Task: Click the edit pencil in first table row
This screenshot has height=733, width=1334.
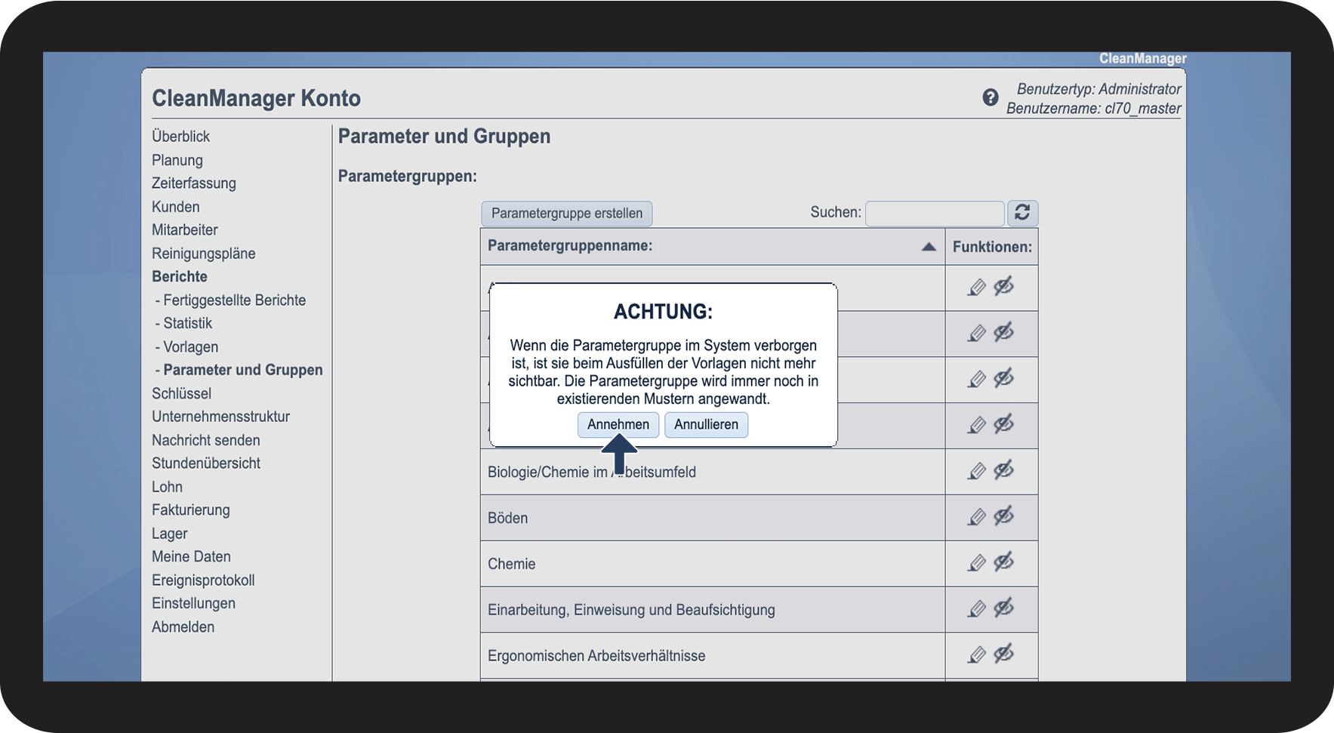Action: pyautogui.click(x=977, y=288)
